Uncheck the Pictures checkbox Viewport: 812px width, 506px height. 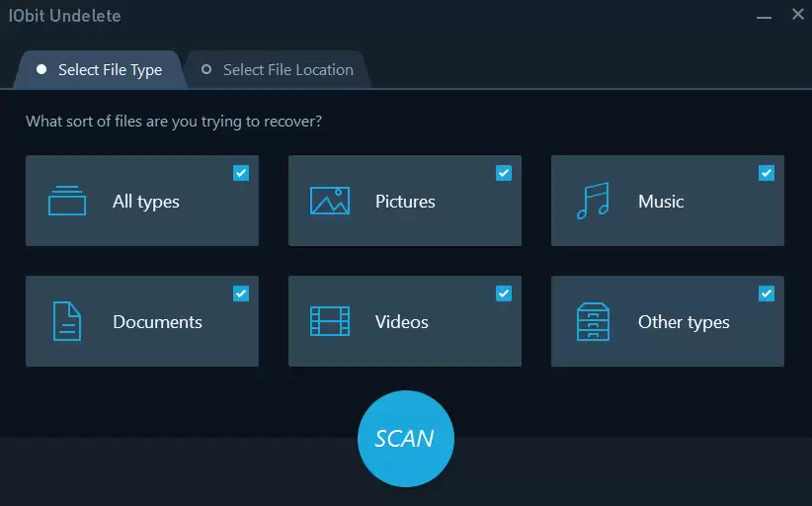[x=504, y=173]
